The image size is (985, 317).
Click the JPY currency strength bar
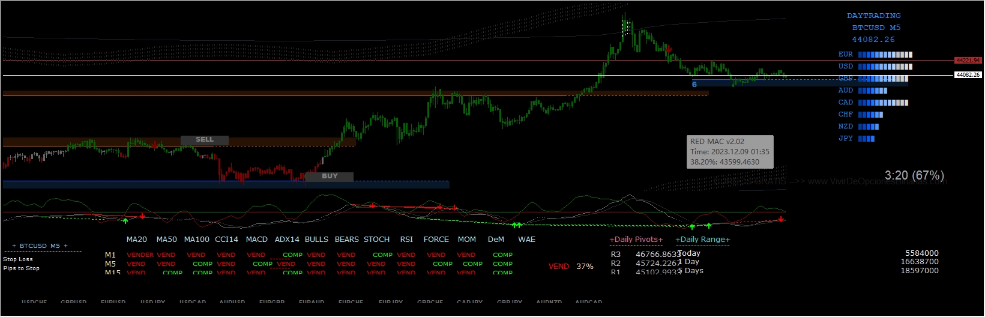[x=866, y=139]
